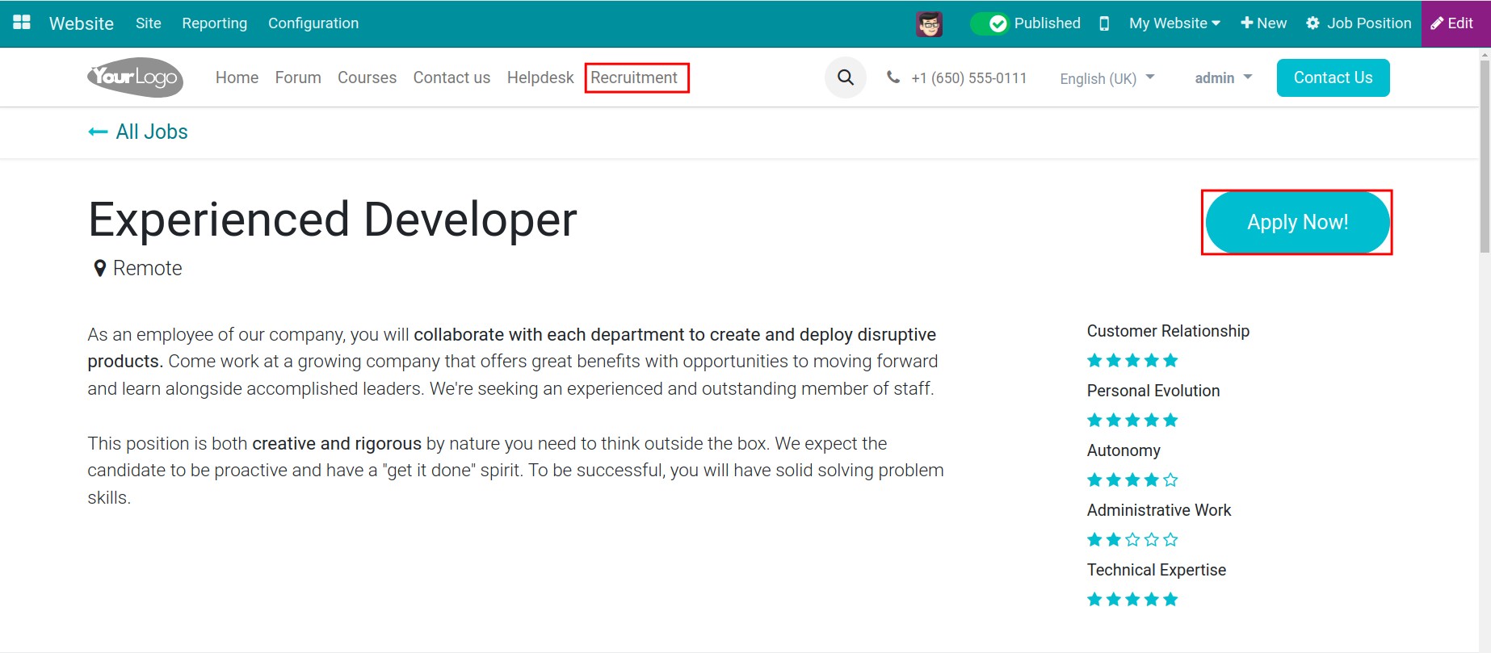Go back to All Jobs
Image resolution: width=1491 pixels, height=653 pixels.
[x=138, y=132]
